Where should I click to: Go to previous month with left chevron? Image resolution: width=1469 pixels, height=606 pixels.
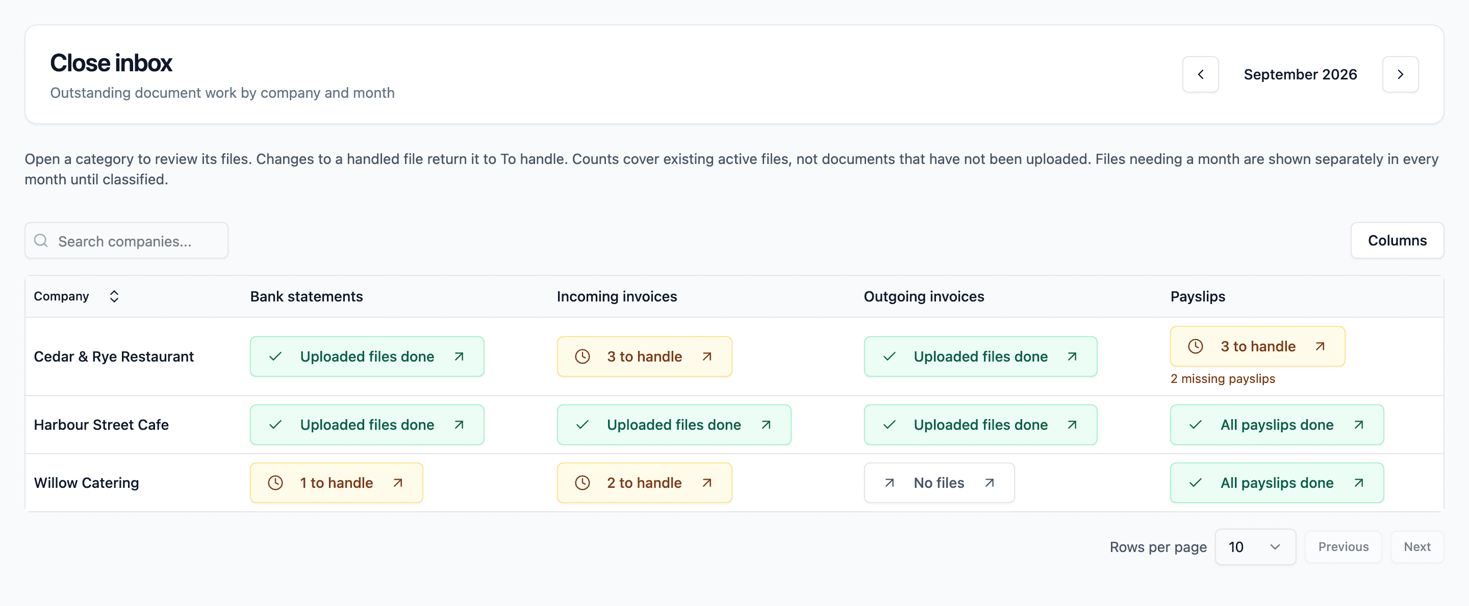(x=1200, y=74)
